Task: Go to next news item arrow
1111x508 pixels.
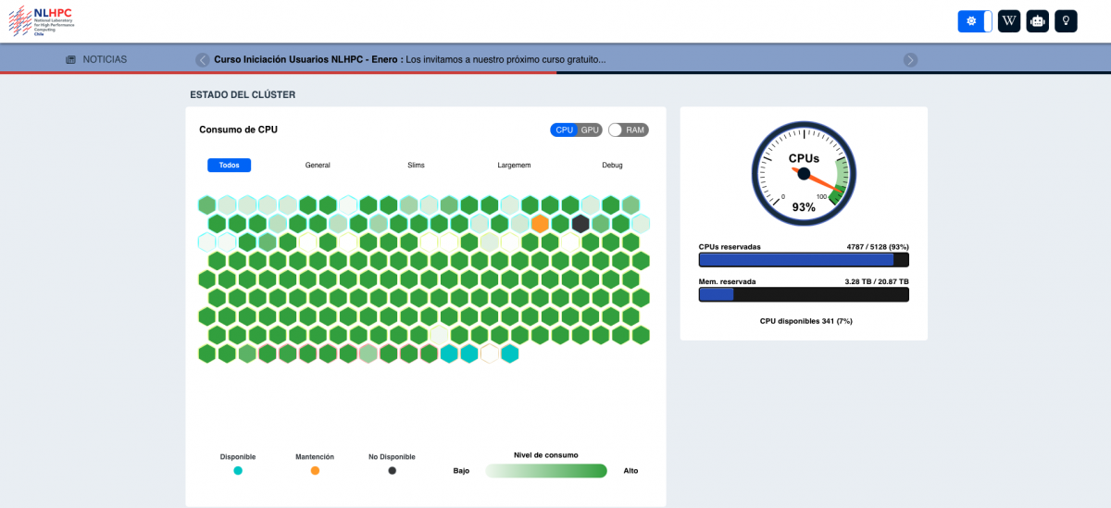Action: 910,60
